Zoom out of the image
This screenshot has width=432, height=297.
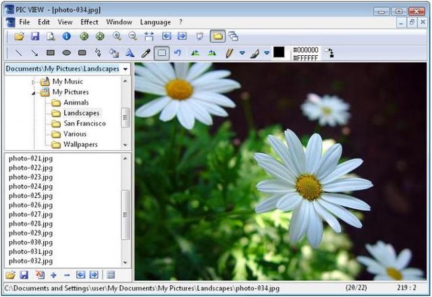pos(133,36)
